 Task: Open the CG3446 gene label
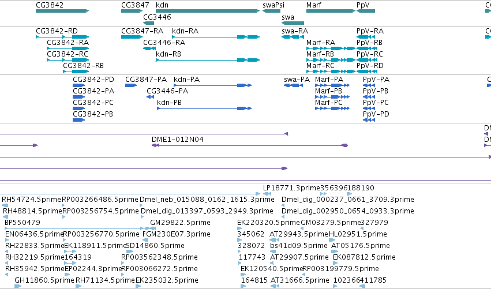(x=157, y=17)
